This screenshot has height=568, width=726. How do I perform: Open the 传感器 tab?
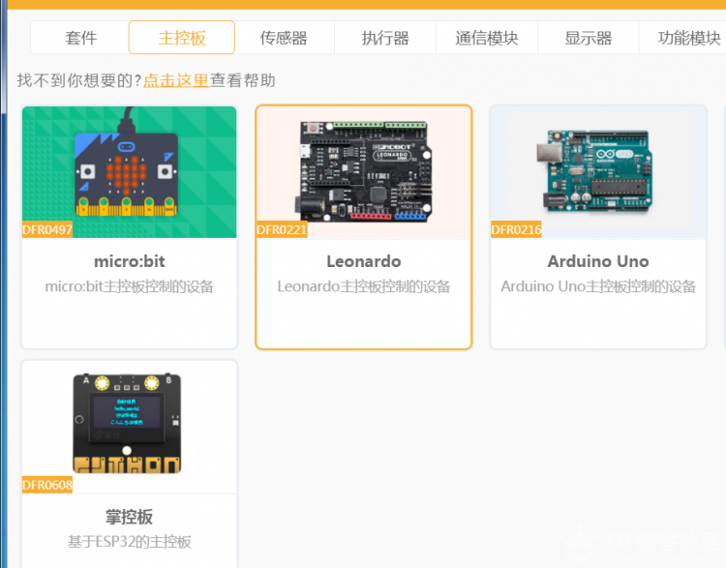(x=284, y=38)
